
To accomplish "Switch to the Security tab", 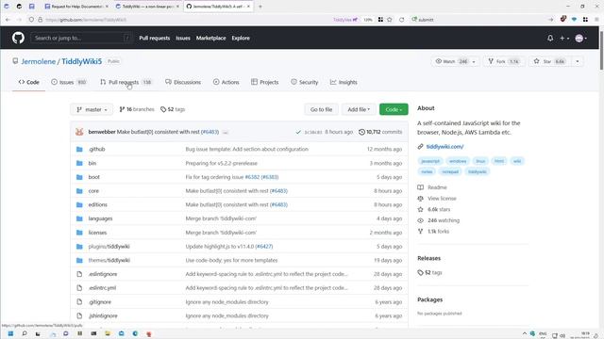I will (x=304, y=82).
